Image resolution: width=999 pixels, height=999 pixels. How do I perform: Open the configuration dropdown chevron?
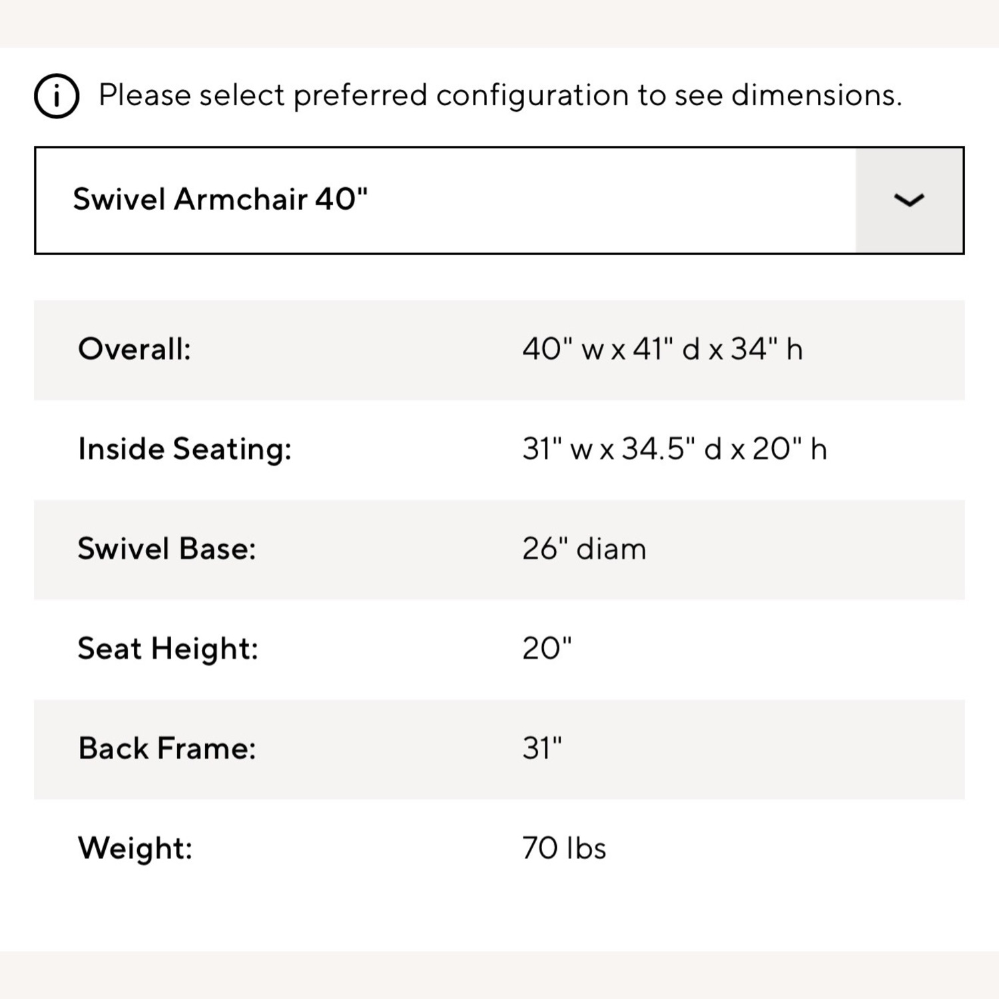pos(908,200)
